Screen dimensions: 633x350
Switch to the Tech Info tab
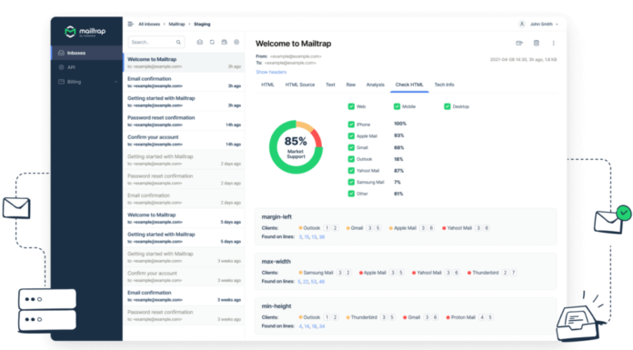444,85
